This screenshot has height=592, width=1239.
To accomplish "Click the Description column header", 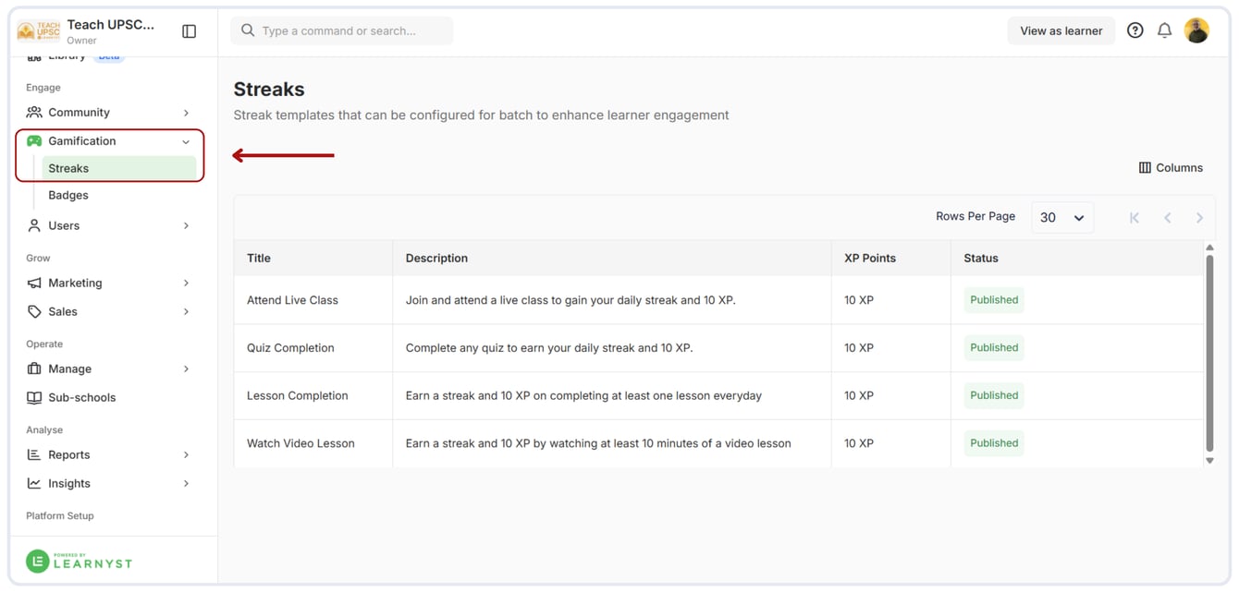I will coord(436,258).
